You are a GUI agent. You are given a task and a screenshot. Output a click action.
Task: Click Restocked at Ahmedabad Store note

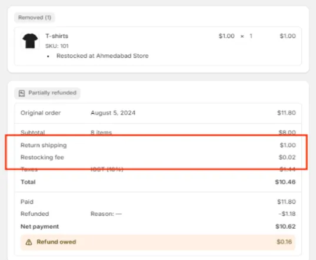coord(102,55)
